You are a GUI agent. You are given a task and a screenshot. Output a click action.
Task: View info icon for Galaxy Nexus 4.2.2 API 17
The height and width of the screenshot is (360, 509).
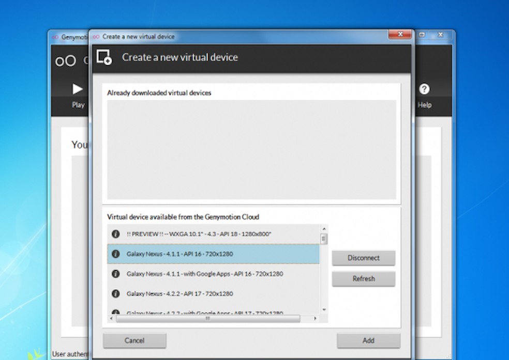(x=115, y=293)
